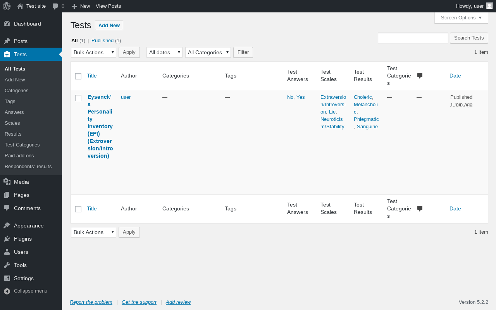
Task: Open Categories submenu item
Action: pyautogui.click(x=17, y=90)
